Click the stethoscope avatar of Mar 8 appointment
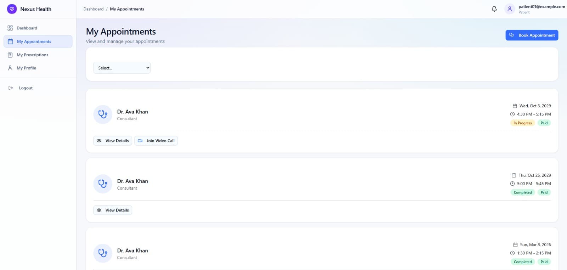 click(103, 253)
